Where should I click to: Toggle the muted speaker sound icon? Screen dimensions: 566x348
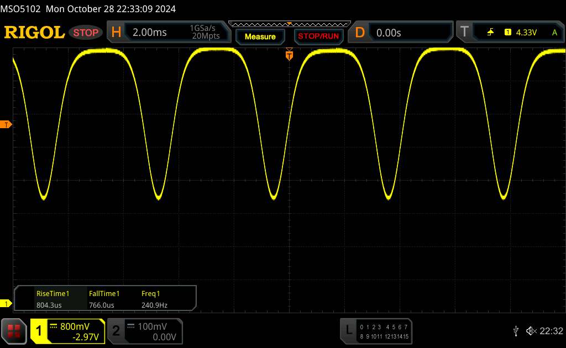pyautogui.click(x=531, y=331)
